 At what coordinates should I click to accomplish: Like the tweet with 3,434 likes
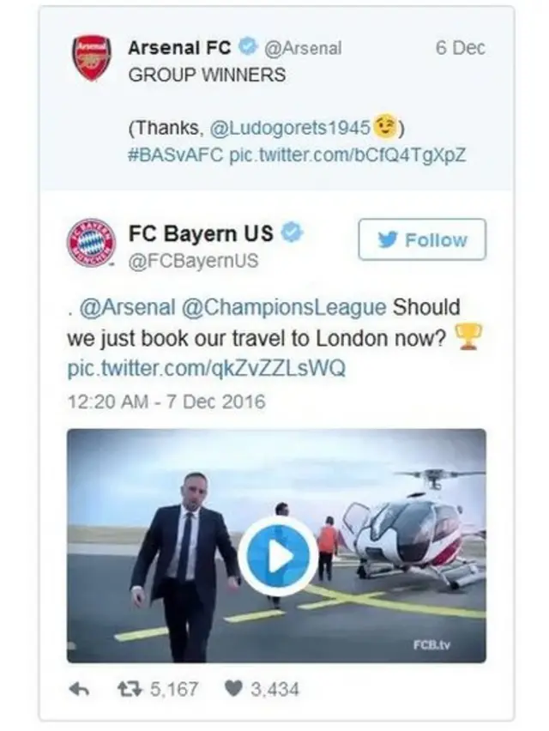[x=234, y=689]
